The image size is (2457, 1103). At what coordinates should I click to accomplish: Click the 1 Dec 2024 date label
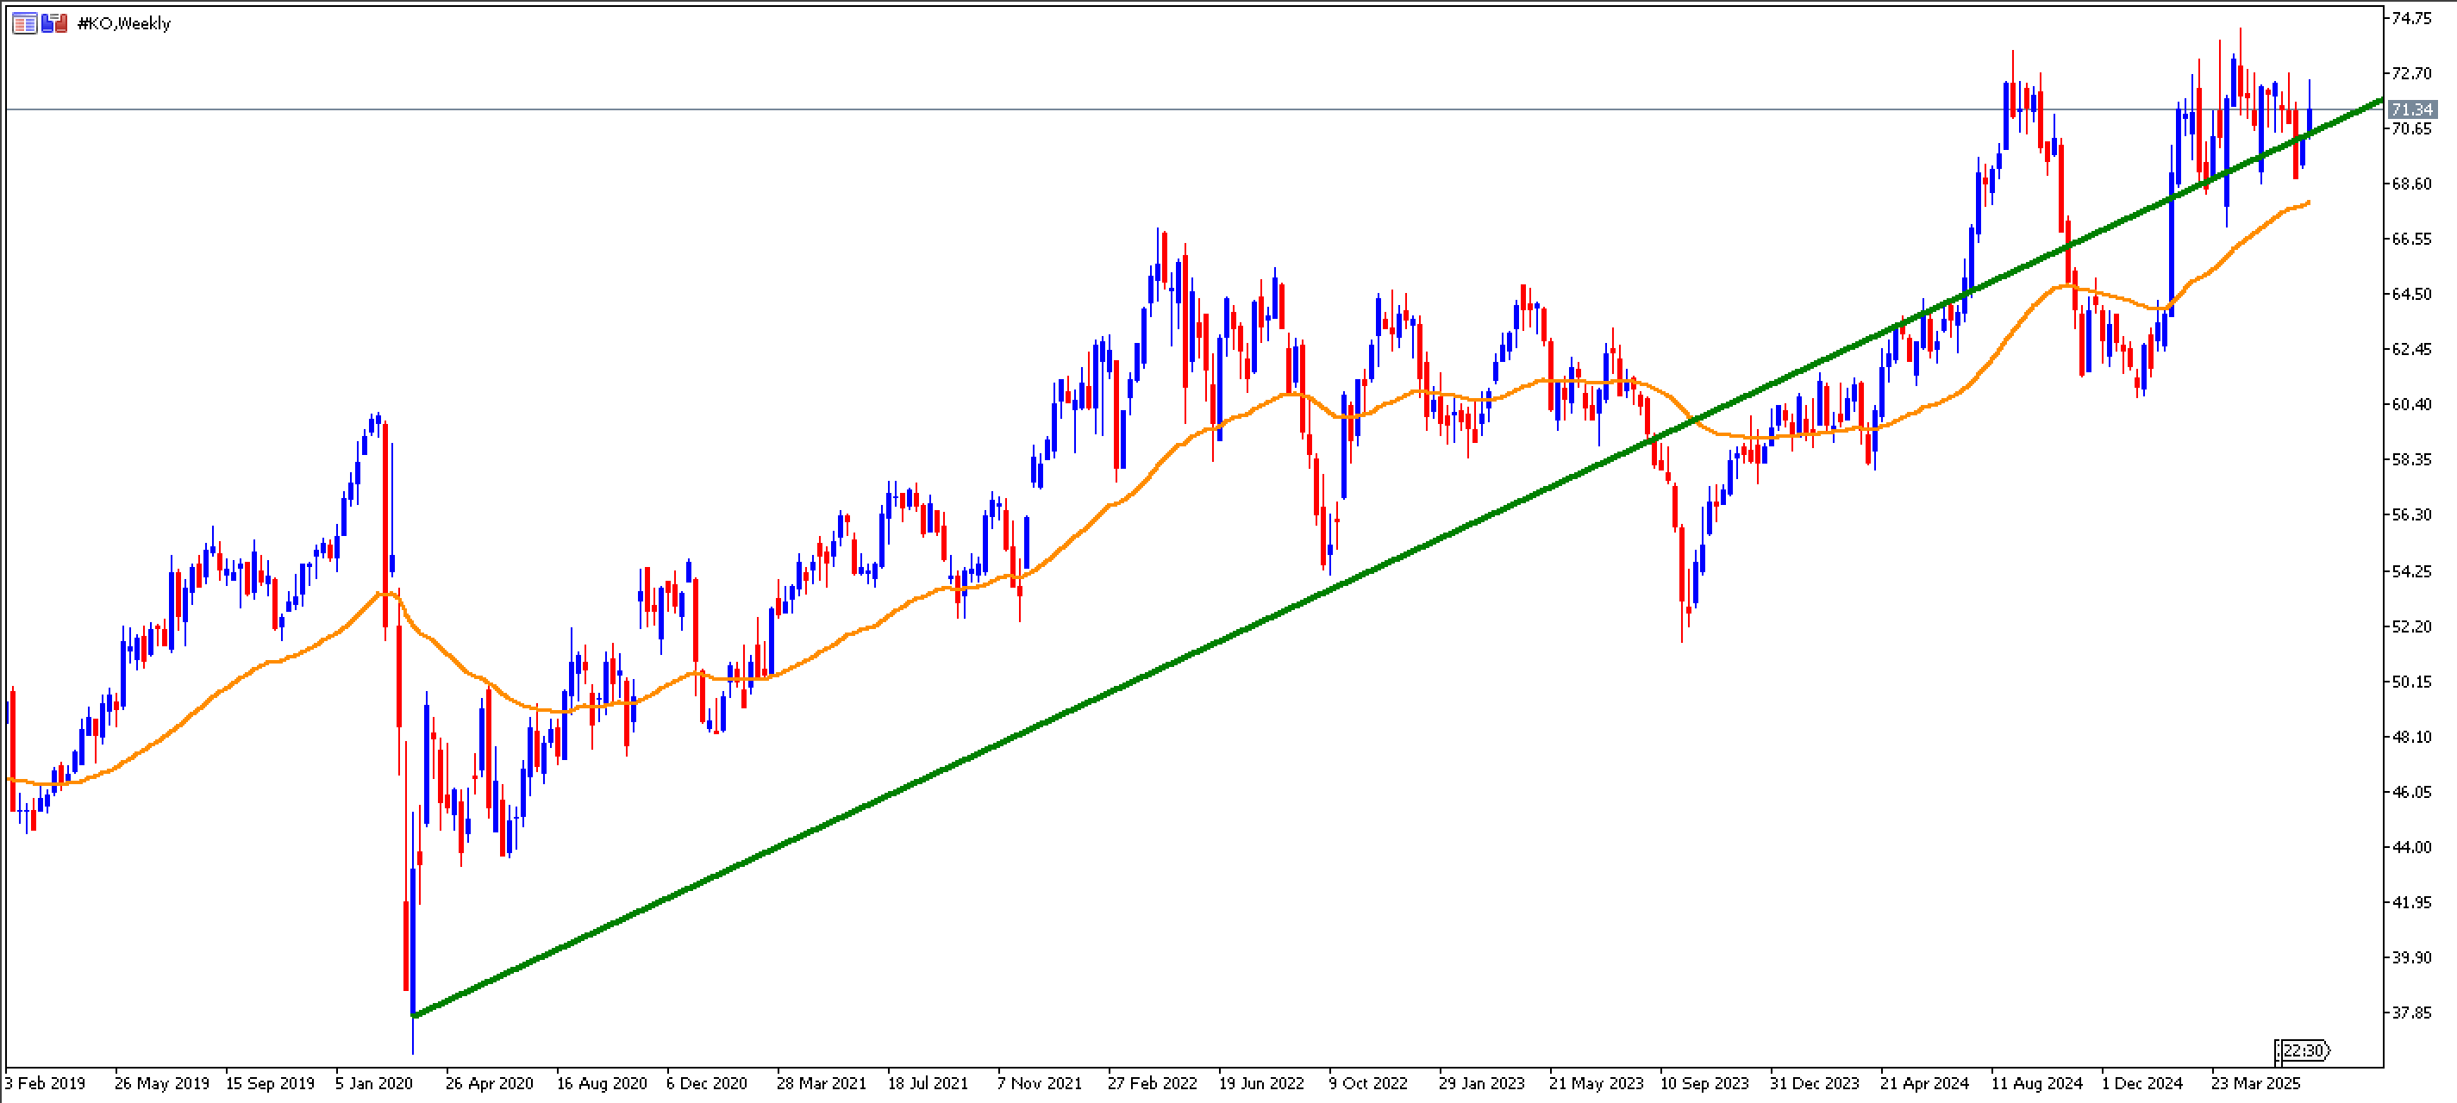[2141, 1084]
